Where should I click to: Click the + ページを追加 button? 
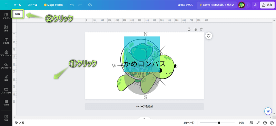pos(144,106)
